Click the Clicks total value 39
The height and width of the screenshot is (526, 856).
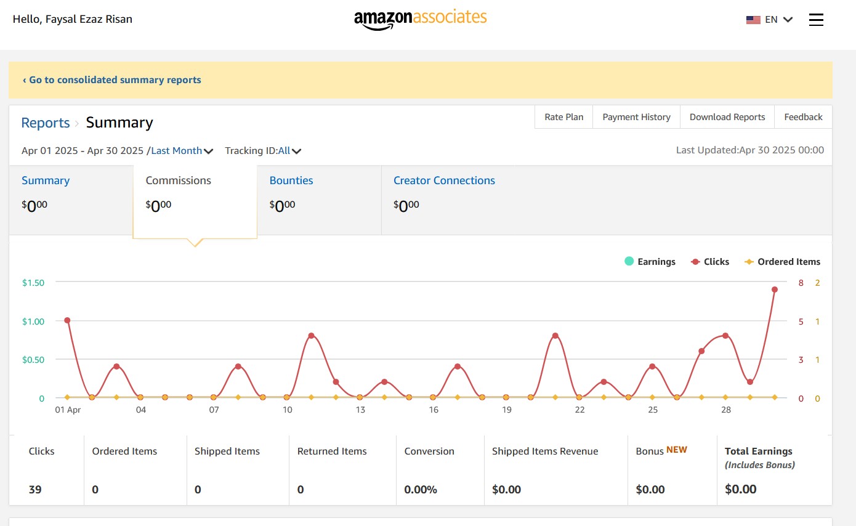click(35, 490)
